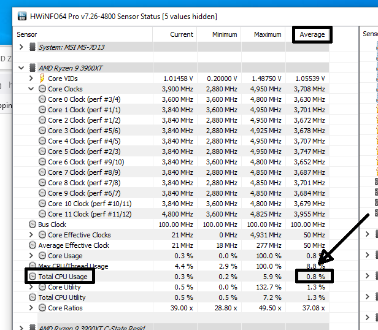Select the Total CPU Utility row label
Image resolution: width=378 pixels, height=330 pixels.
click(x=62, y=297)
